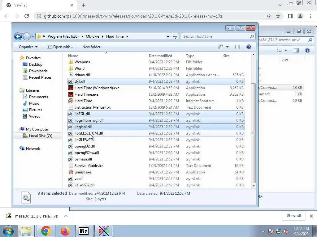Screen dimensions: 317x237
Task: Expand the address bar history dropdown
Action: click(168, 36)
